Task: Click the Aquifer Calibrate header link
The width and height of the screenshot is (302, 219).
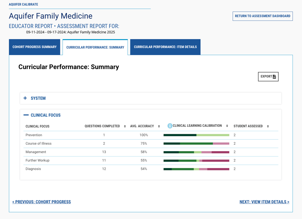Action: click(24, 4)
